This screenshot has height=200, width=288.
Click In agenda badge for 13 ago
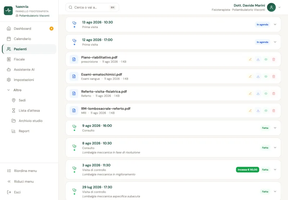pos(262,24)
